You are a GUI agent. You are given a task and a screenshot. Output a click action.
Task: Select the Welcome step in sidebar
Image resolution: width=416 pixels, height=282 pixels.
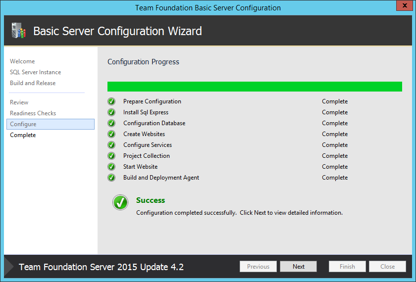22,61
